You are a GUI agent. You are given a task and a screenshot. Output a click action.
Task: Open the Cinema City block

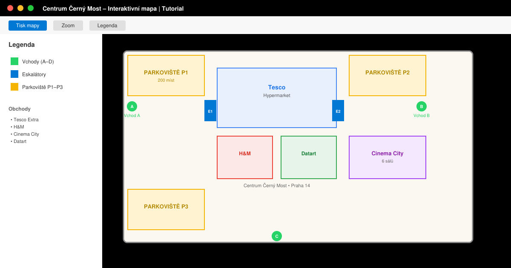point(388,157)
